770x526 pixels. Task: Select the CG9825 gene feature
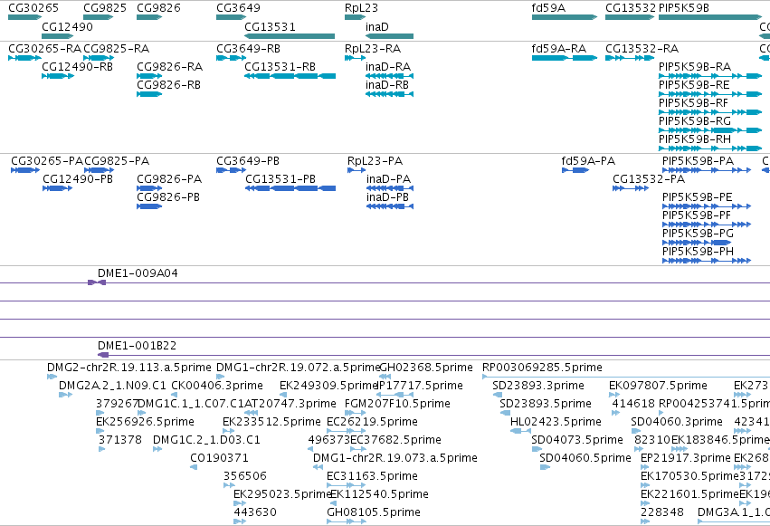(99, 17)
